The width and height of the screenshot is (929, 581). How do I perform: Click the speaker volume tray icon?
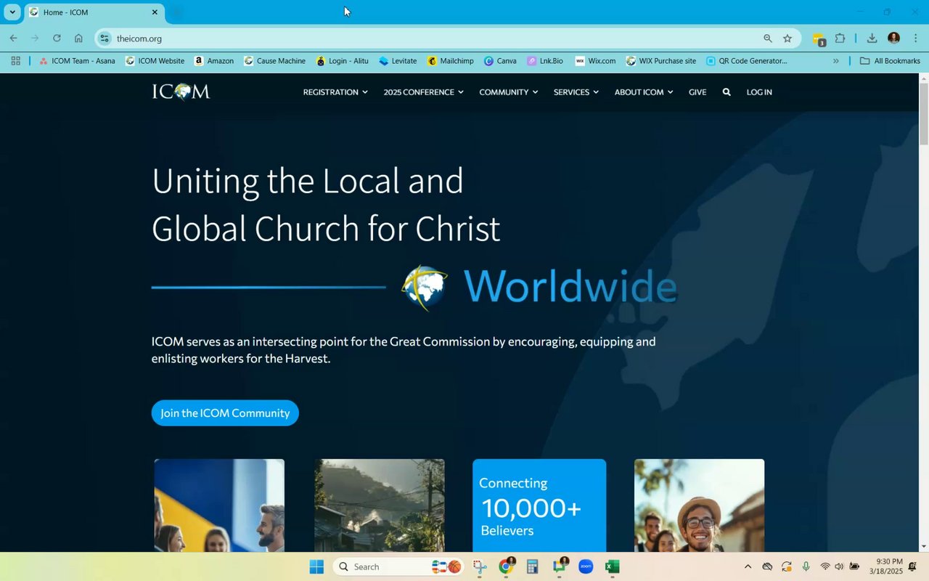click(840, 566)
